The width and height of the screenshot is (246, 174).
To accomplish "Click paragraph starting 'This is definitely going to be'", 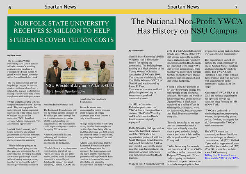I will (x=24, y=155).
